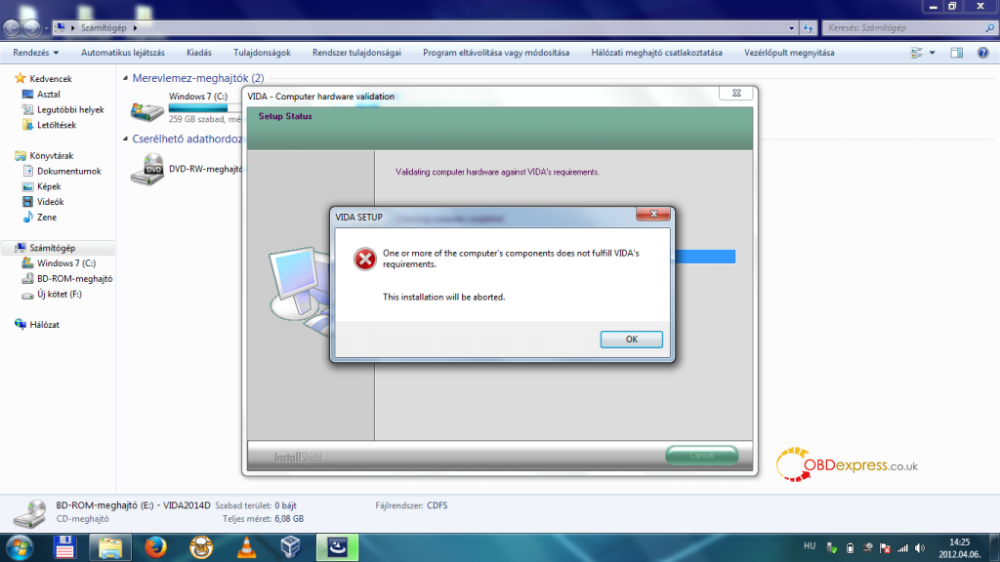The width and height of the screenshot is (1000, 562).
Task: Select Kedvencek in the navigation pane
Action: click(43, 79)
